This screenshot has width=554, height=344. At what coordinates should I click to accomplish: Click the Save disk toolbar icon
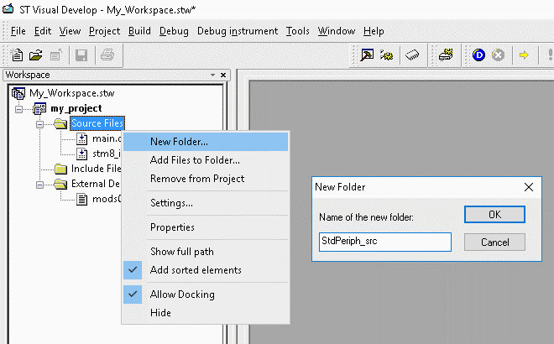[82, 55]
